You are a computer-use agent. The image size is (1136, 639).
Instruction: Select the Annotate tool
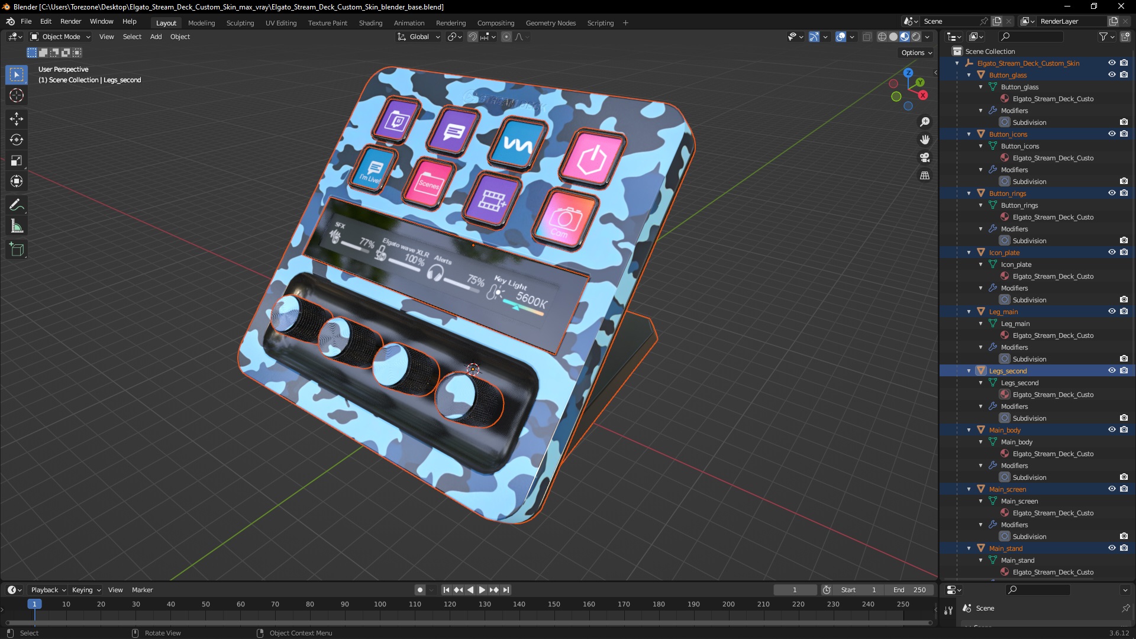[17, 205]
